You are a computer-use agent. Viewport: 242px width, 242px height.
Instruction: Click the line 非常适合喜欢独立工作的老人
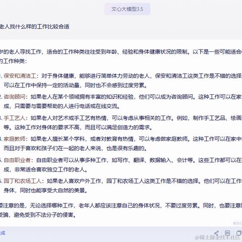tap(49, 169)
